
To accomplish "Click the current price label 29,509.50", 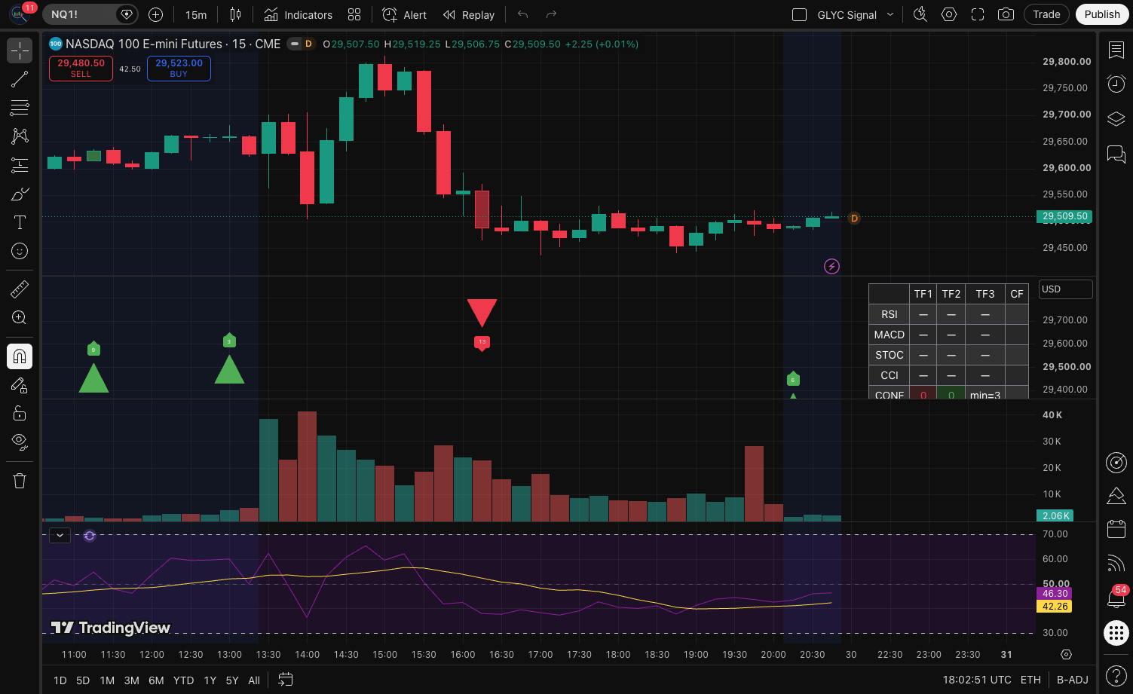I will point(1065,216).
